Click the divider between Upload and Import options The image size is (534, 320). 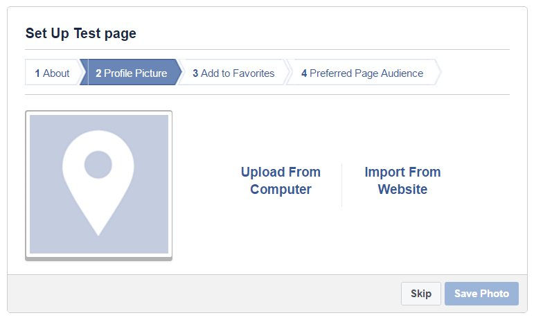[341, 185]
